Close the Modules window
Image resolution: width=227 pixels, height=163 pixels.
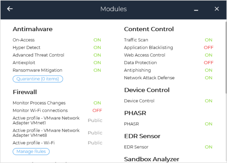[217, 9]
